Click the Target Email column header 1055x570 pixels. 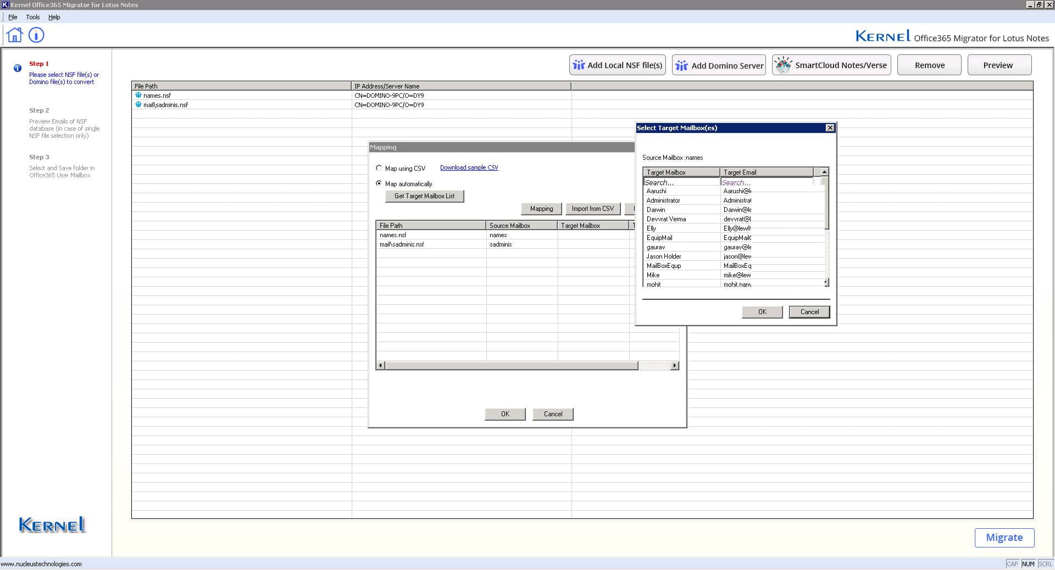click(767, 172)
